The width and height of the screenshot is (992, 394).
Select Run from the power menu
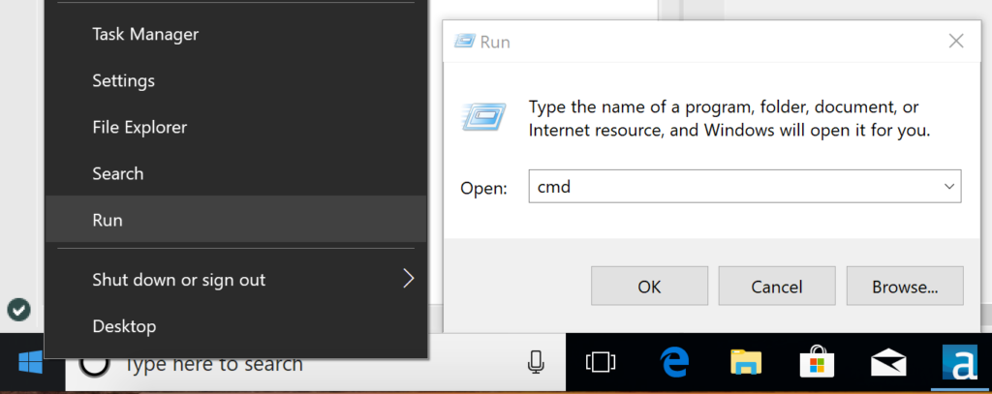pyautogui.click(x=108, y=220)
